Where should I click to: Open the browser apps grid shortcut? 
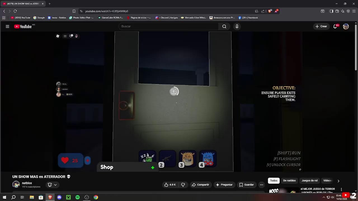[x=4, y=18]
